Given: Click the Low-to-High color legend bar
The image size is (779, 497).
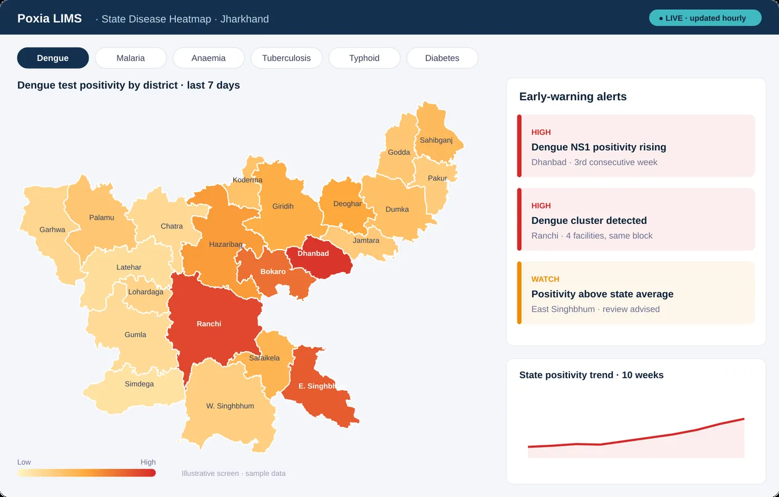Looking at the screenshot, I should click(86, 473).
